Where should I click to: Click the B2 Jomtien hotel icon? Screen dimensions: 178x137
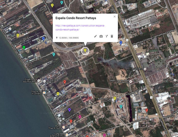click(113, 100)
